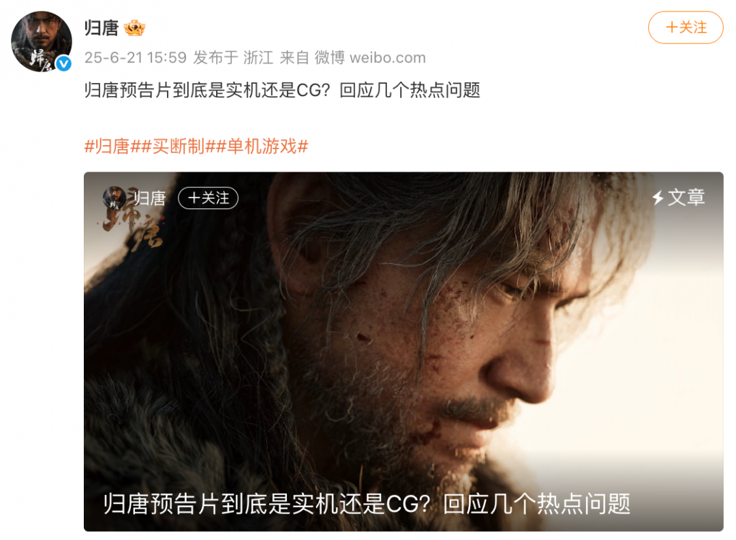Click the 25-6-21 15:59 post timestamp
The width and height of the screenshot is (736, 540).
[136, 58]
